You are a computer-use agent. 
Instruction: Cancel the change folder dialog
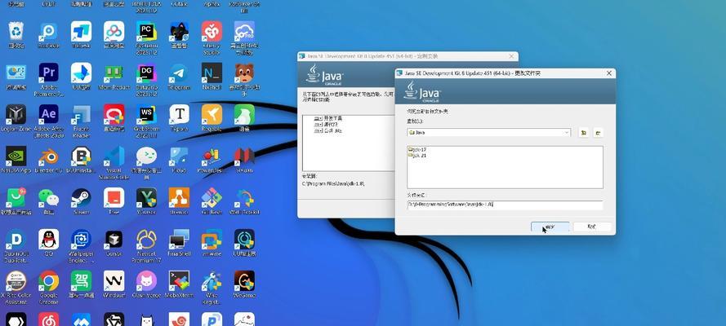click(592, 227)
